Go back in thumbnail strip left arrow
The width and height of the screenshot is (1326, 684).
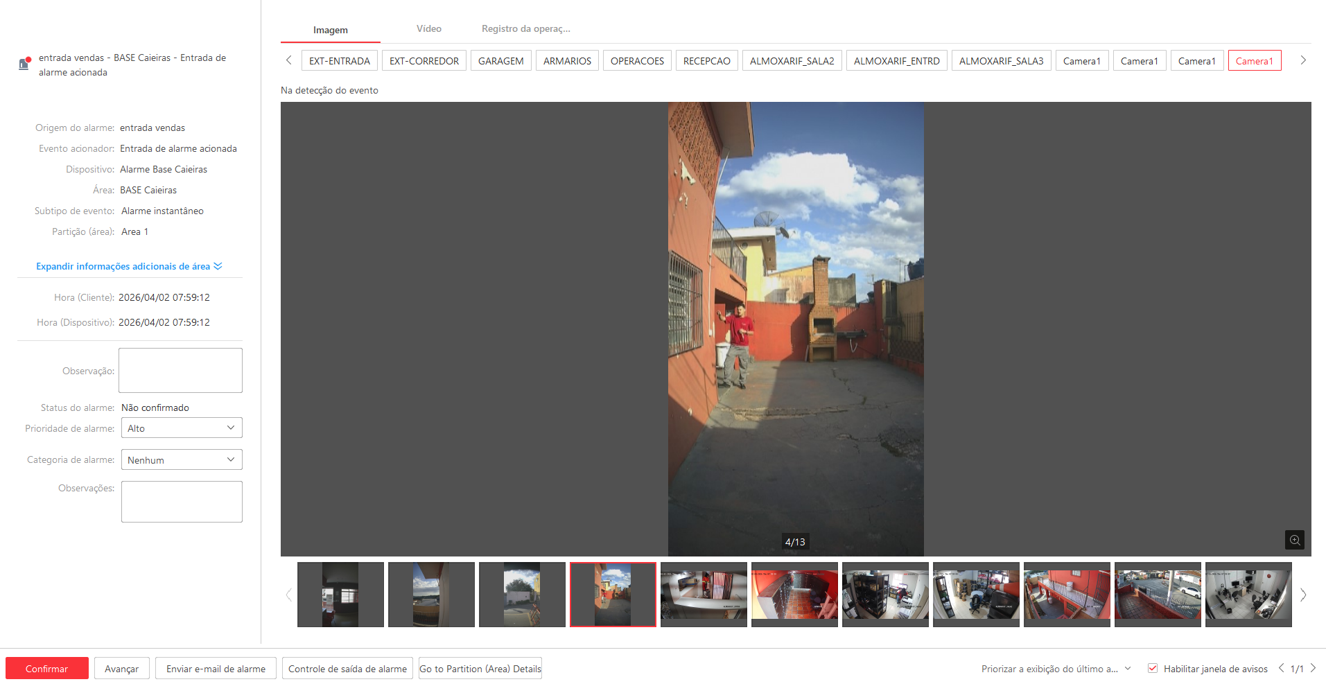tap(288, 595)
